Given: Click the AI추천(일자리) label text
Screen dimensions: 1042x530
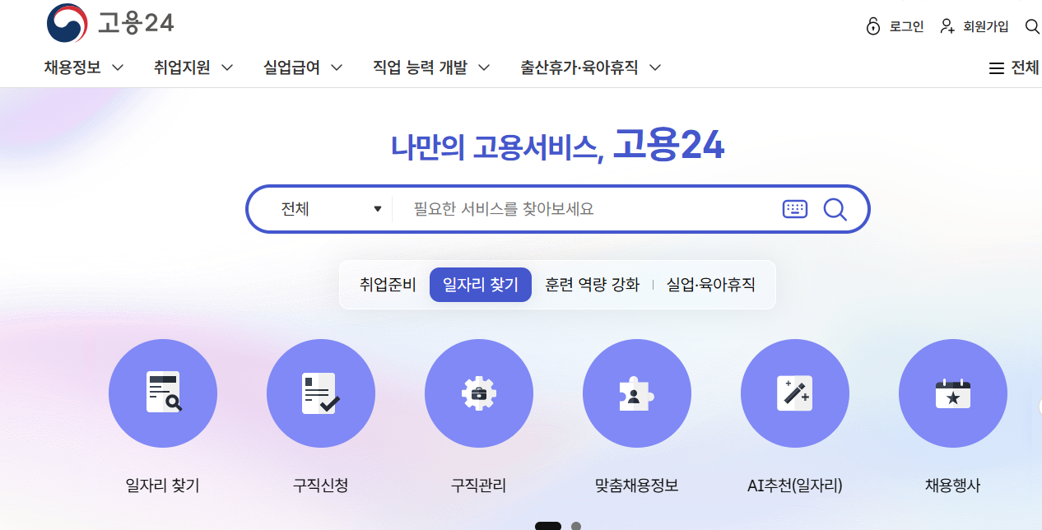Looking at the screenshot, I should 795,486.
